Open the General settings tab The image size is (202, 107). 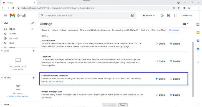pos(45,30)
